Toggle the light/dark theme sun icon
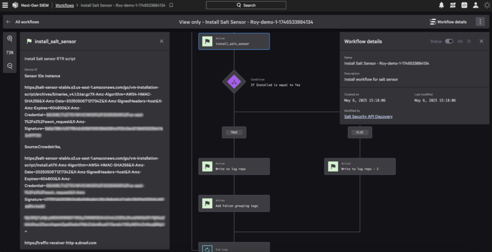Screen dimensions: 492x252 coord(486,5)
